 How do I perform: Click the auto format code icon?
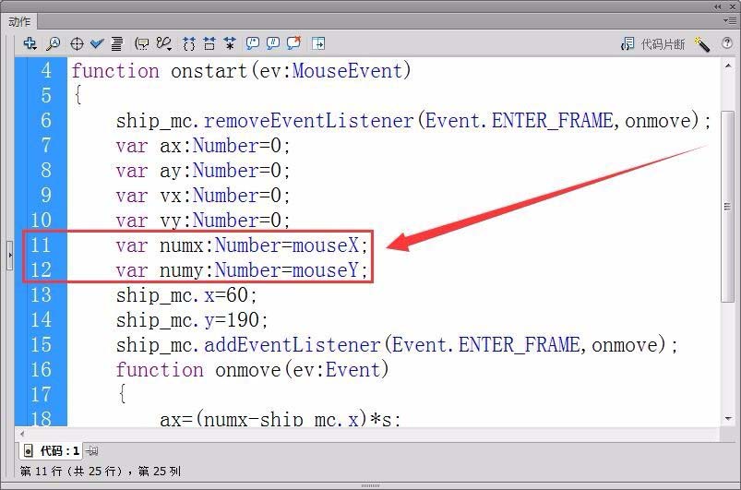[x=116, y=44]
